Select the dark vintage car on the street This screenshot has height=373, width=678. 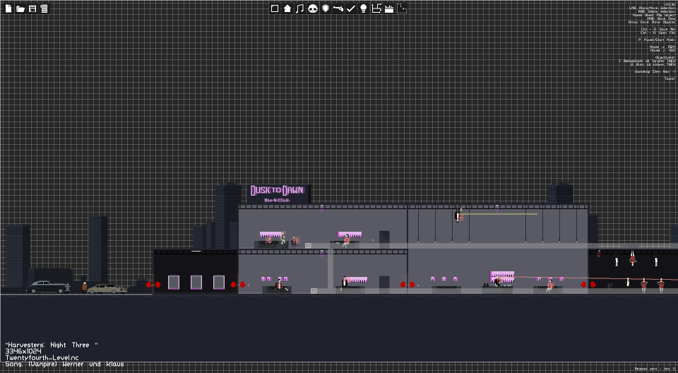point(47,287)
